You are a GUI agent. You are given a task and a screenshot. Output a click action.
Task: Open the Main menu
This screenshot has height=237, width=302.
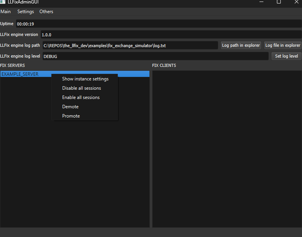tap(6, 12)
